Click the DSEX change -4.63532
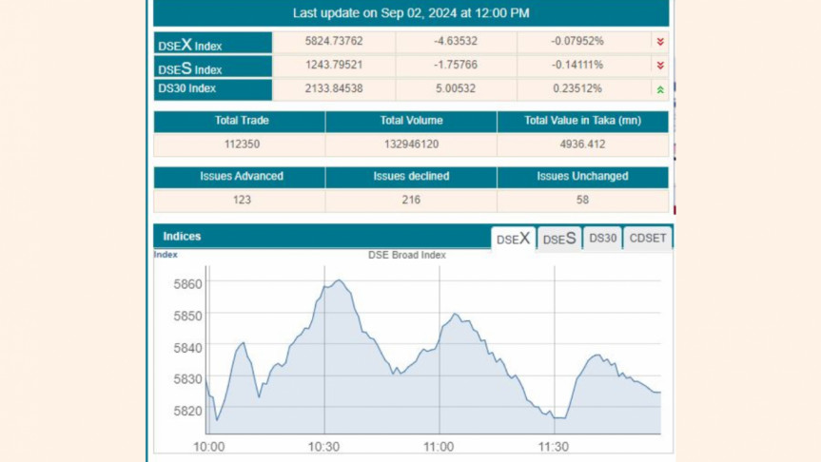Image resolution: width=821 pixels, height=462 pixels. coord(456,41)
